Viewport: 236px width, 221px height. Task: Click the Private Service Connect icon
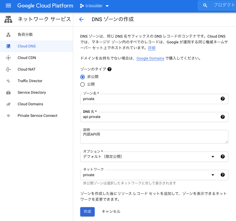click(x=8, y=116)
